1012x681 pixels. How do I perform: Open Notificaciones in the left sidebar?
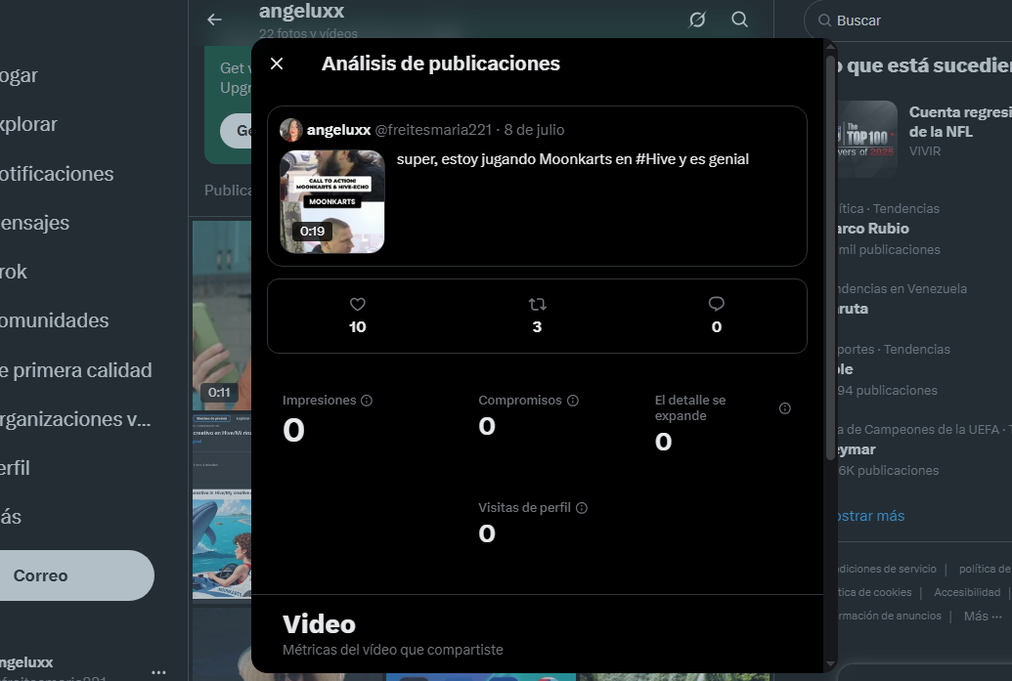coord(57,174)
